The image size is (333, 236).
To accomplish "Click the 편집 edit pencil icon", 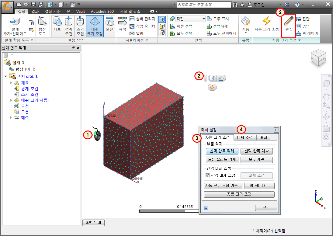I will coord(289,24).
